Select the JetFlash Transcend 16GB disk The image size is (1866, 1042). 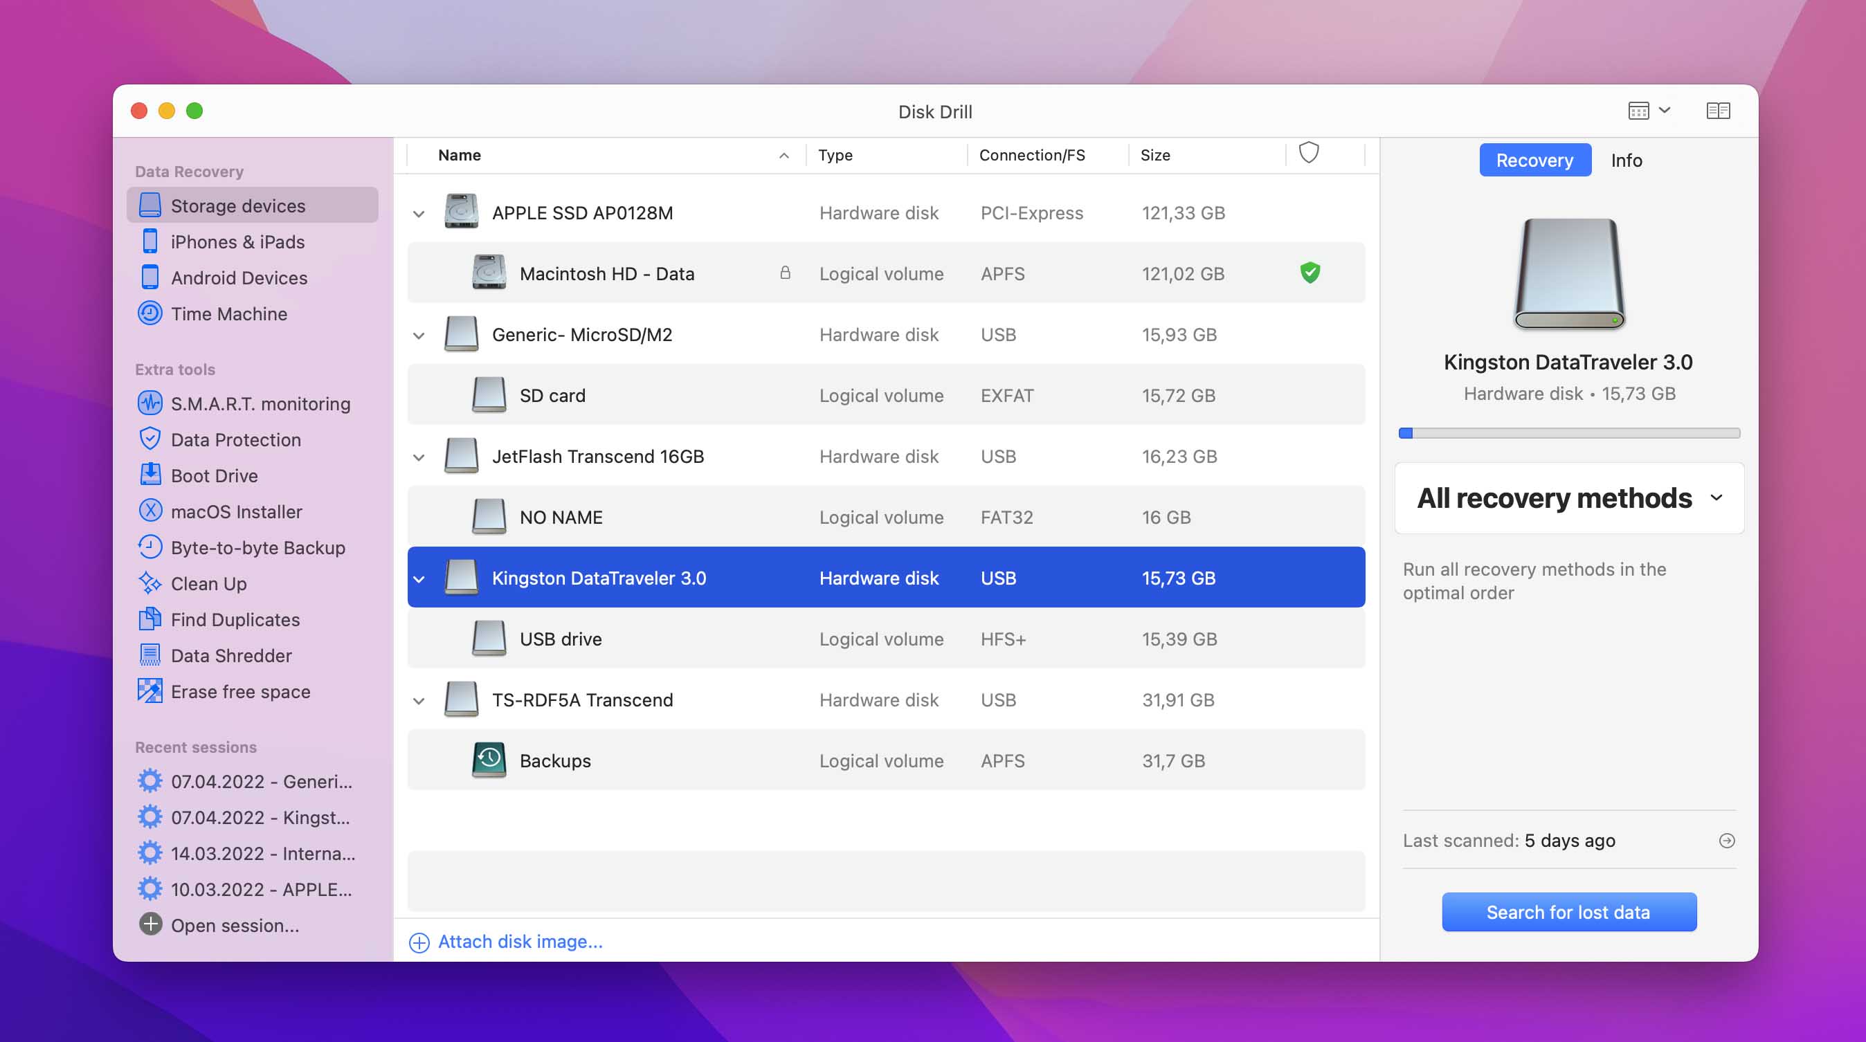[x=886, y=455]
